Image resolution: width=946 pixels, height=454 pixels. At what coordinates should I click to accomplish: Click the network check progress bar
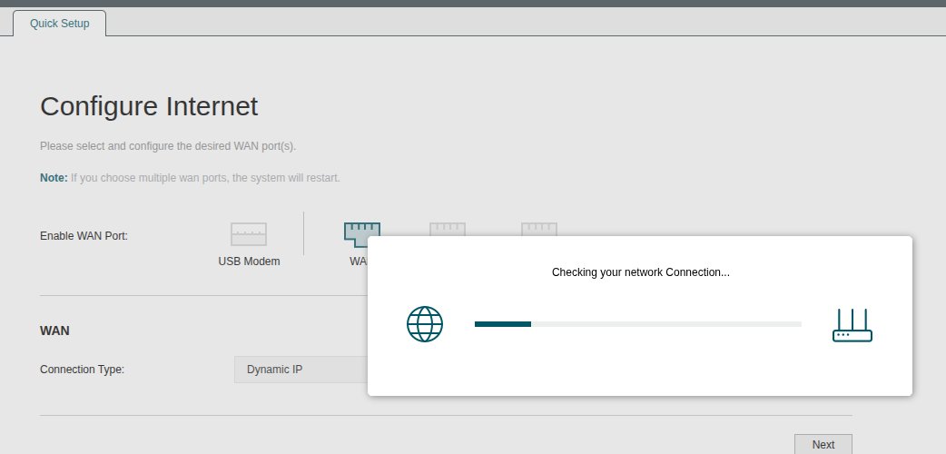click(x=637, y=324)
